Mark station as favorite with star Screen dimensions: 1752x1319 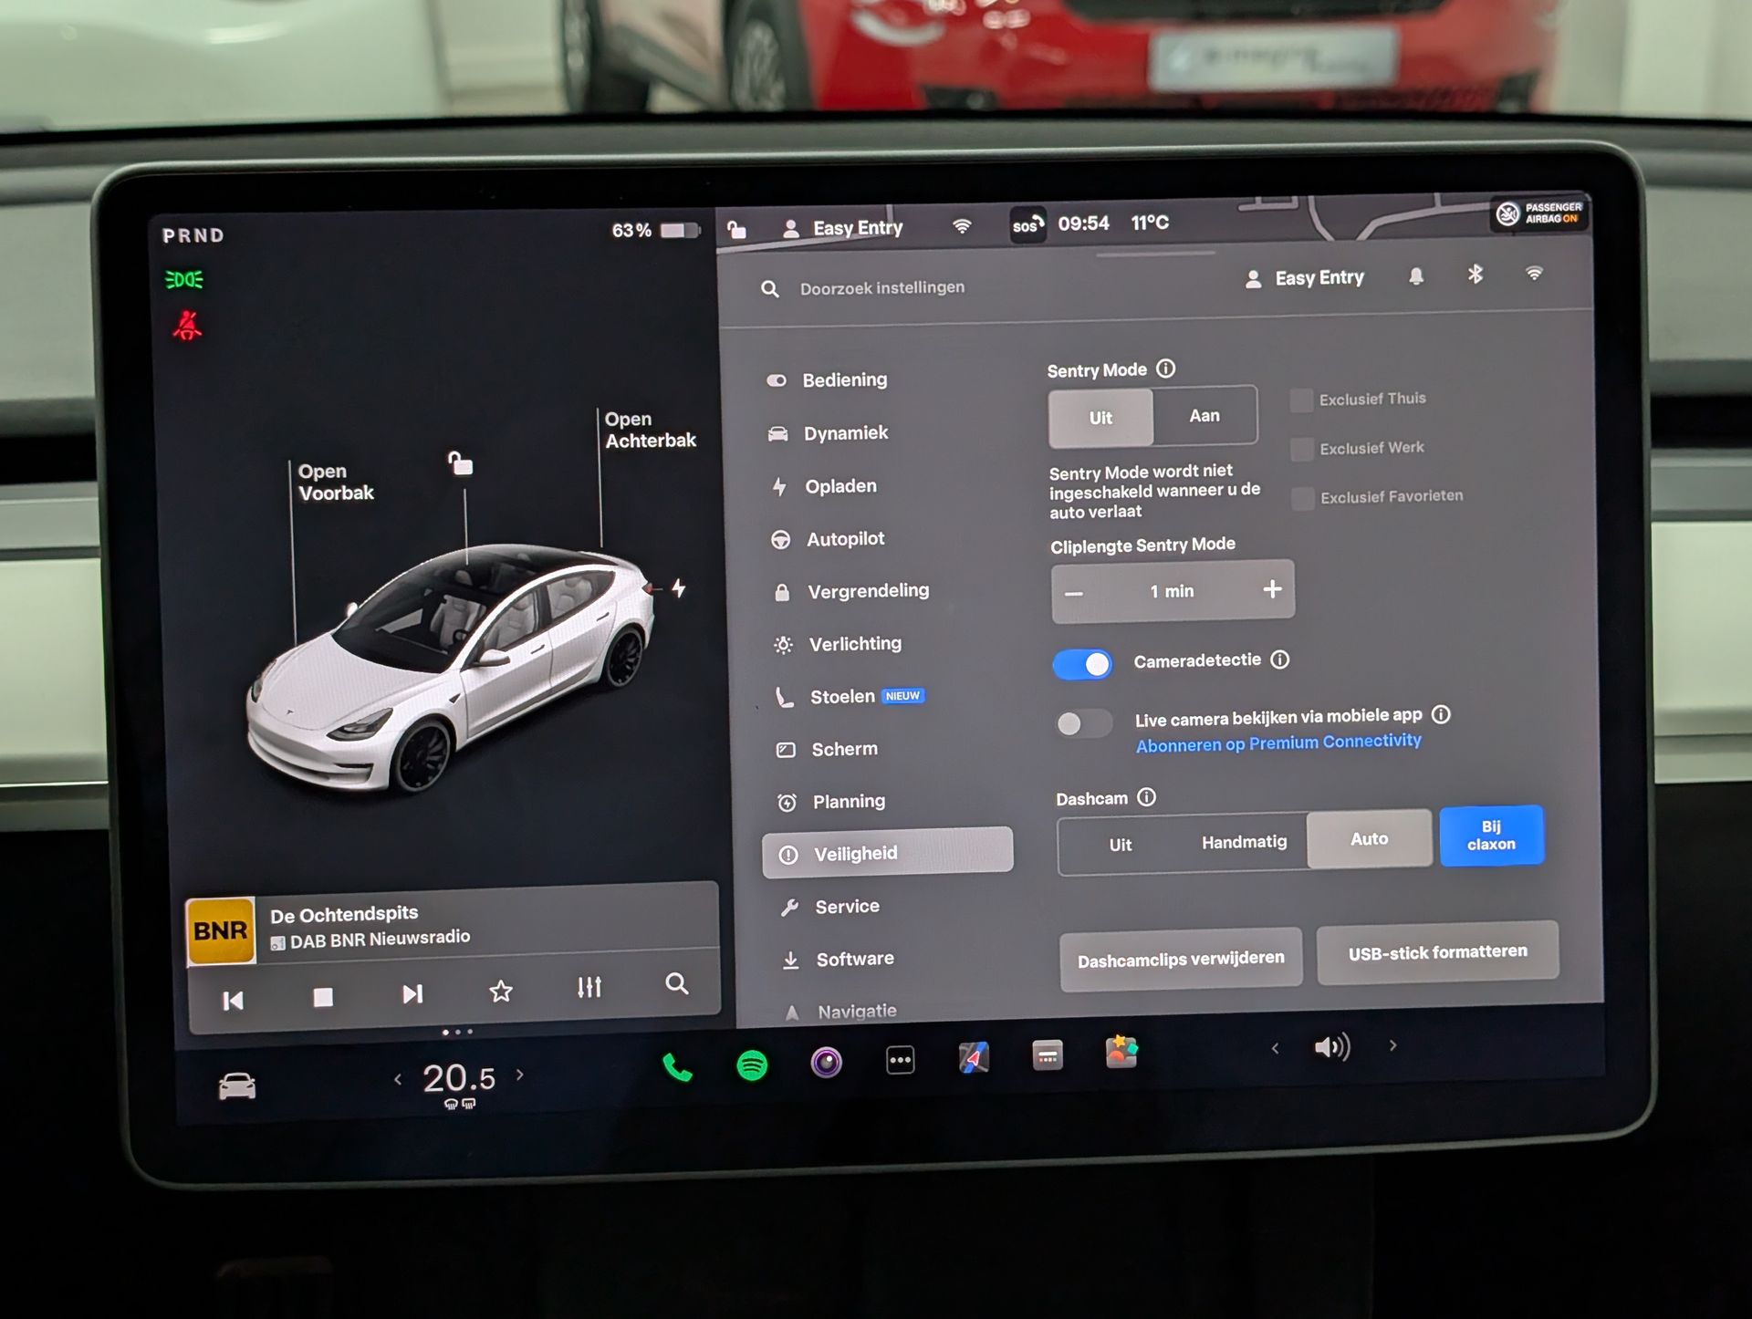click(x=501, y=991)
